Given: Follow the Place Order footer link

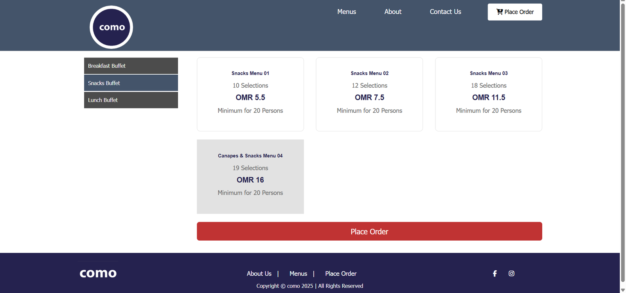Looking at the screenshot, I should tap(341, 274).
